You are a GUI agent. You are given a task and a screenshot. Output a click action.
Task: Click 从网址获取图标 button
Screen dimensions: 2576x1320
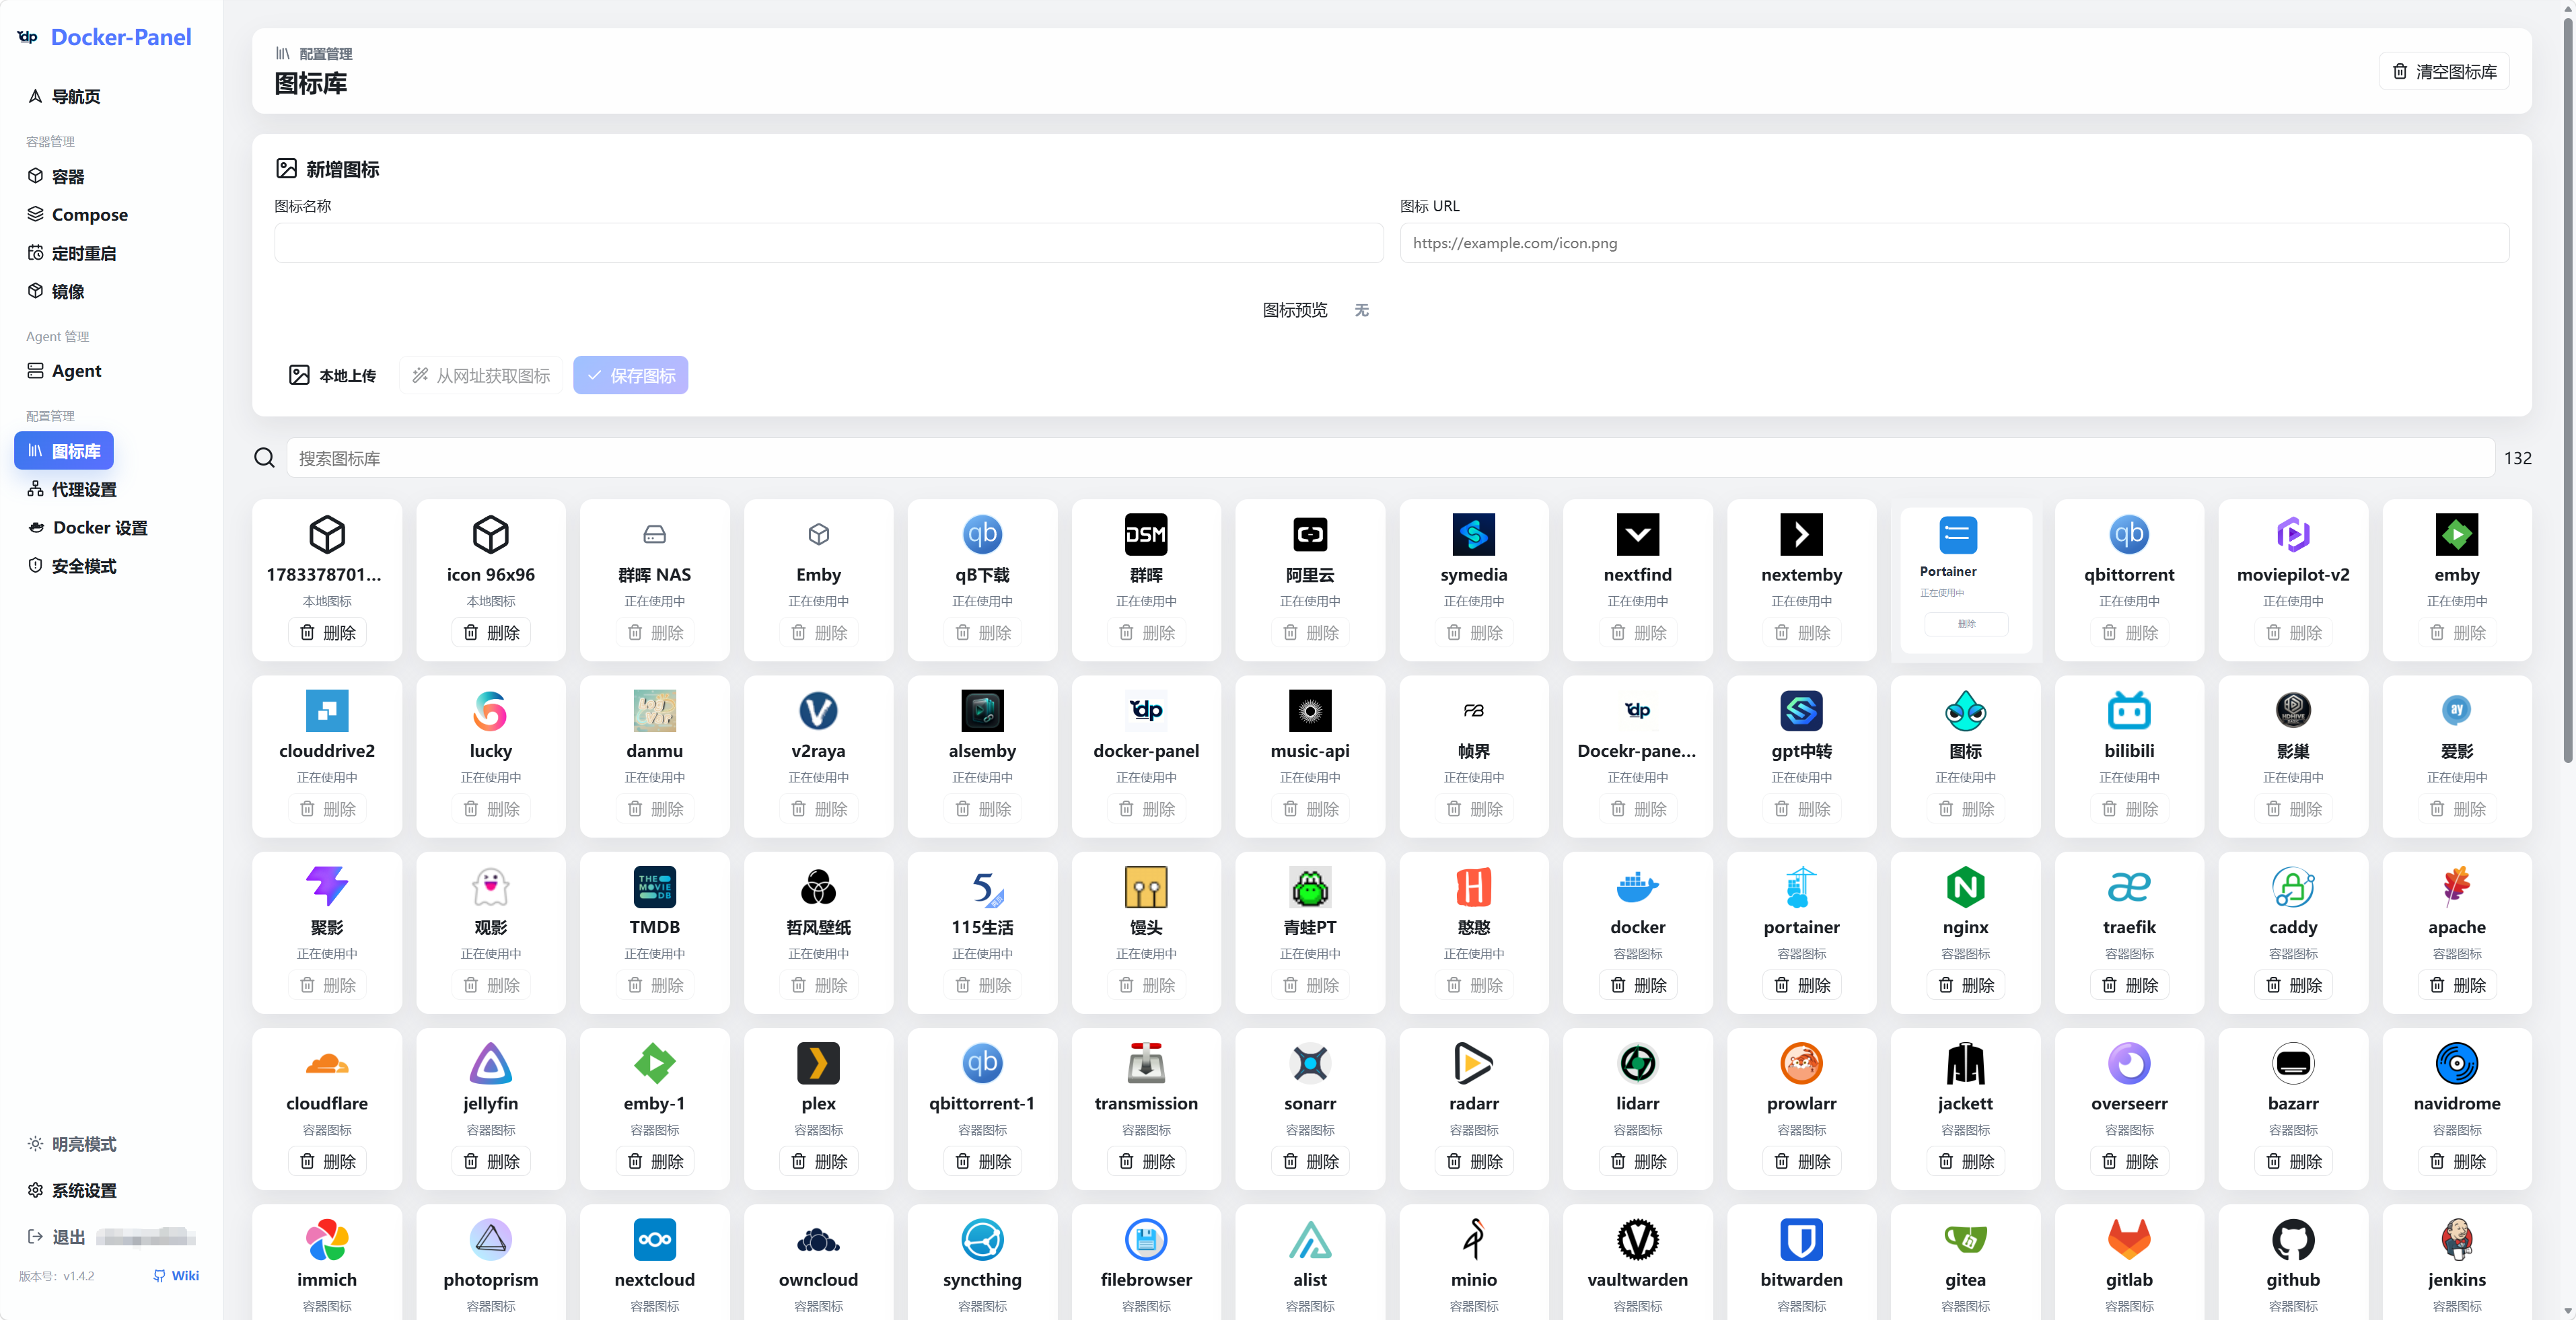coord(481,375)
